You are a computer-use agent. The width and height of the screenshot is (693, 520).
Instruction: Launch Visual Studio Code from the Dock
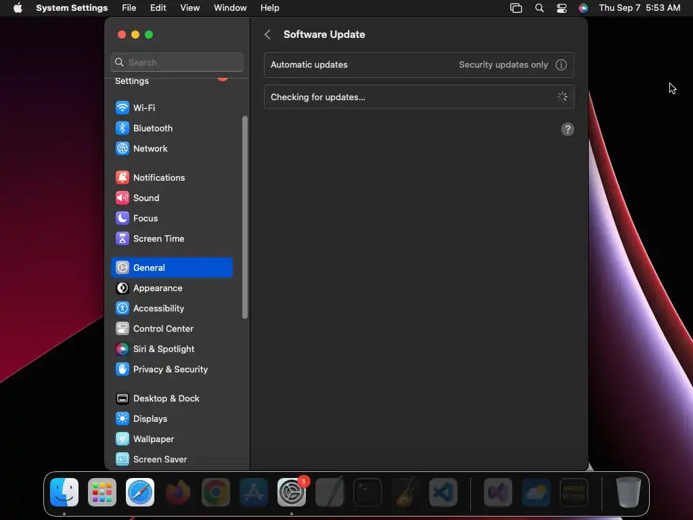click(443, 492)
